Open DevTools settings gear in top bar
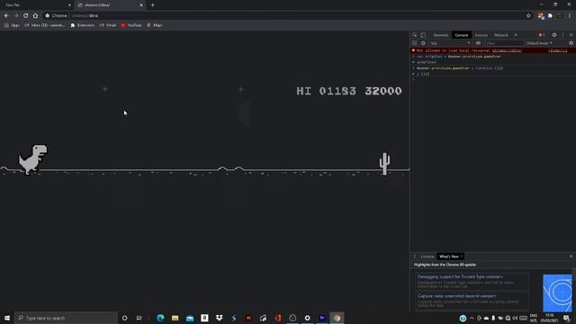The width and height of the screenshot is (576, 324). click(x=554, y=35)
